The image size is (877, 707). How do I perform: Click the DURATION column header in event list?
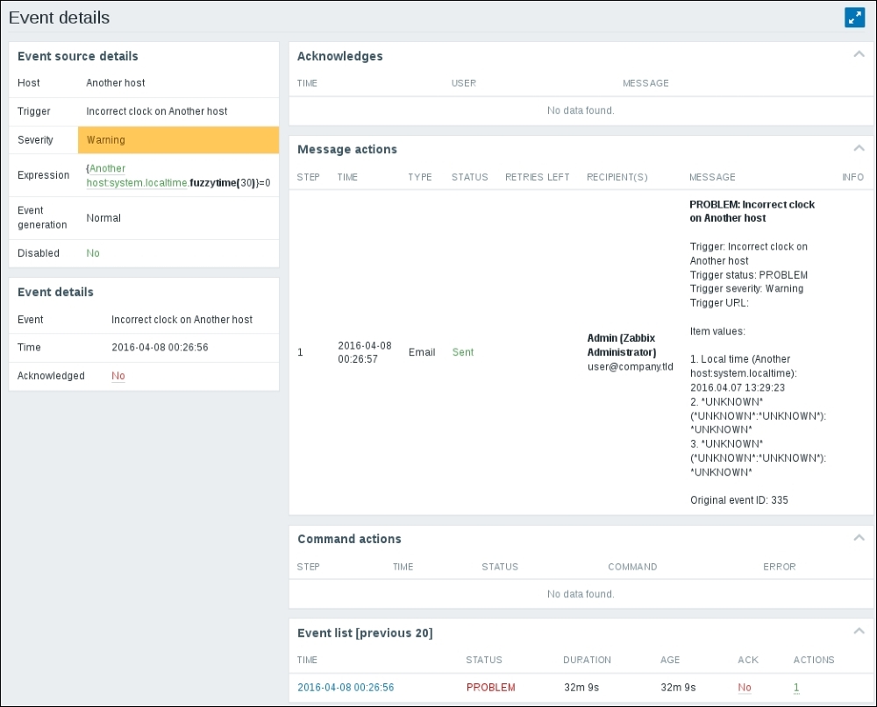point(587,660)
